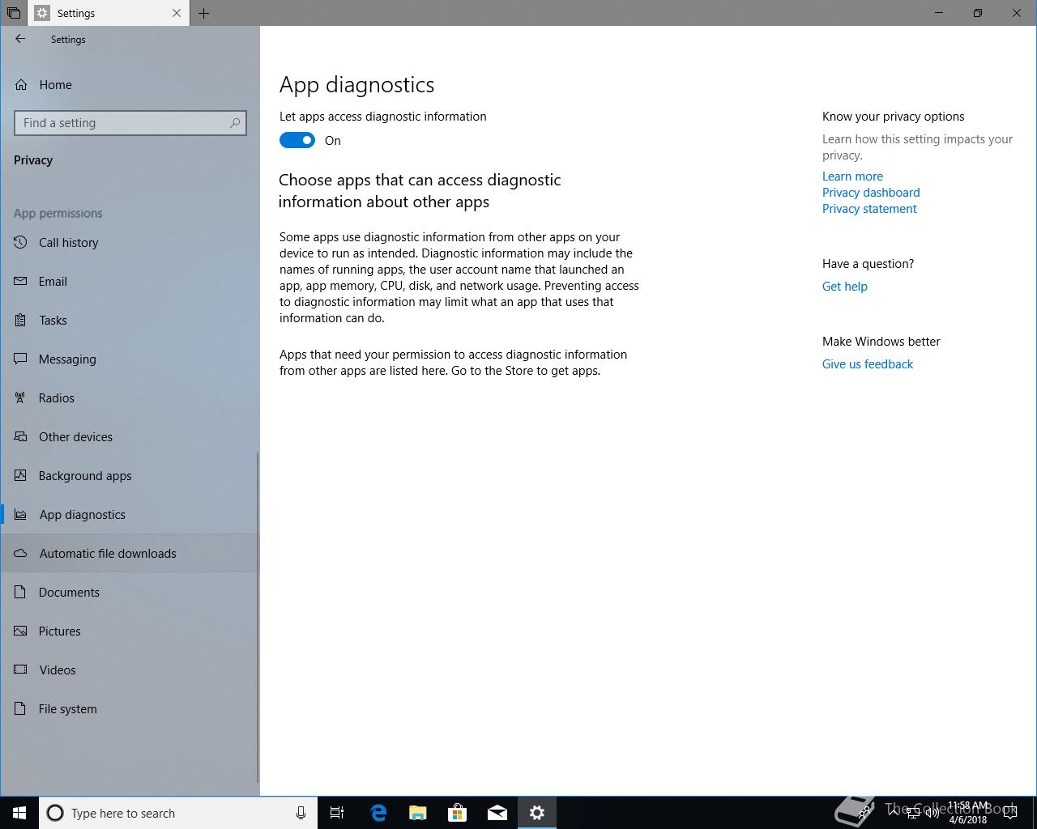The image size is (1037, 829).
Task: Select Tasks in the sidebar
Action: coord(130,320)
